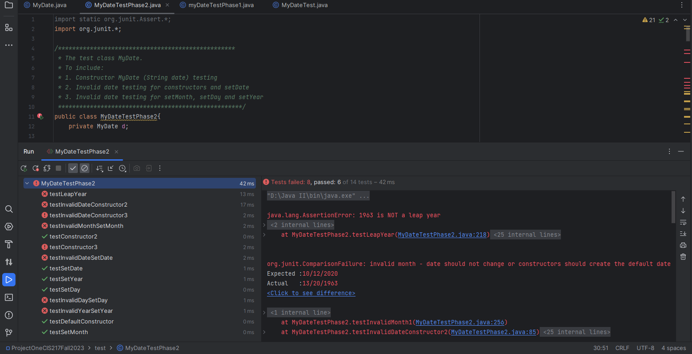Toggle auto-test rerun icon
Image resolution: width=692 pixels, height=354 pixels.
47,168
